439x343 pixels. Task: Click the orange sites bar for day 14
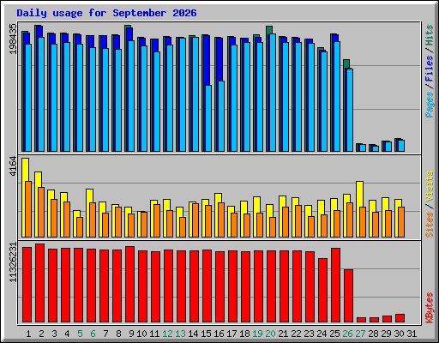click(x=195, y=220)
